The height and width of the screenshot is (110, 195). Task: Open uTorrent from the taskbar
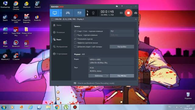[66, 107]
